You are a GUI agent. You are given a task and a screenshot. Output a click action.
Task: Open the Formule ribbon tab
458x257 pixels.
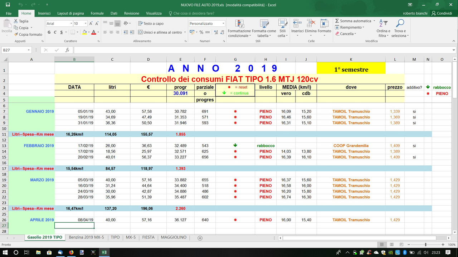[97, 13]
